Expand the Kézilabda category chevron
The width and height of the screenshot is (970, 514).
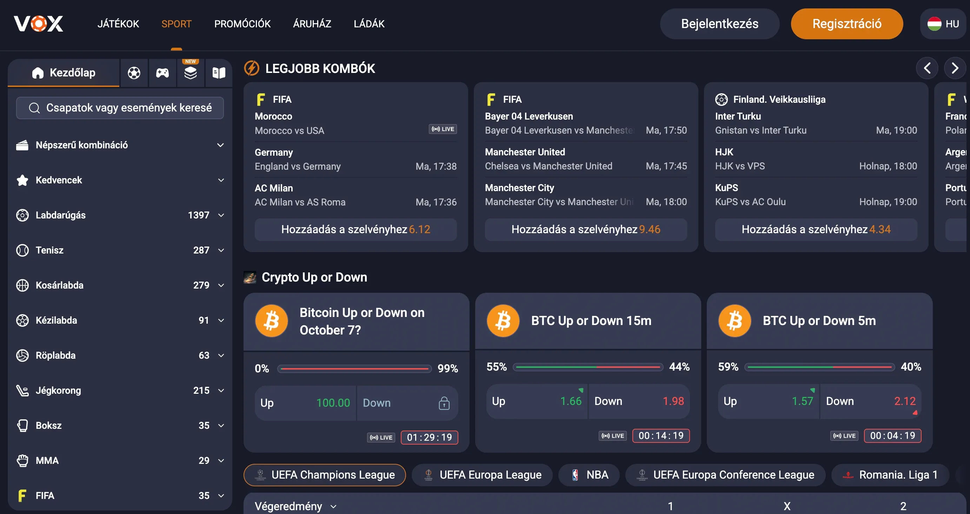(221, 320)
